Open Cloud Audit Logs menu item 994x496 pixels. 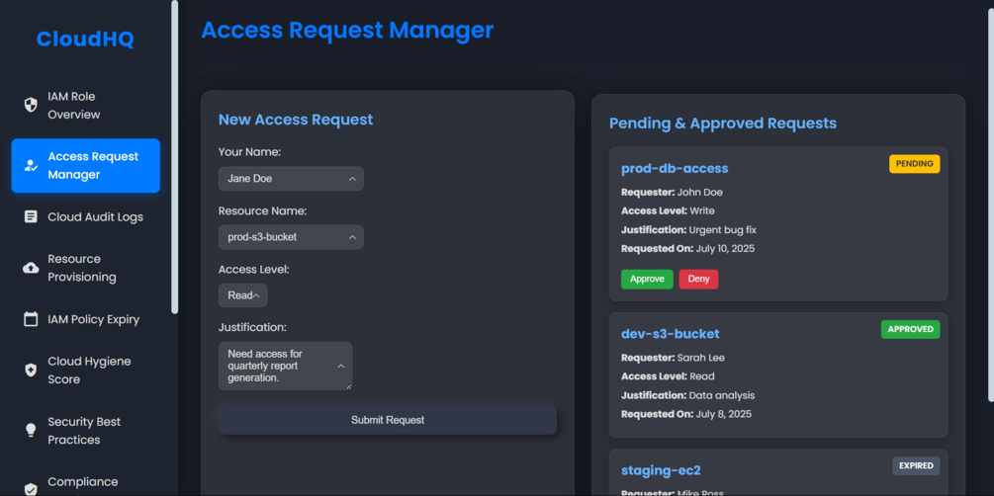pos(95,216)
